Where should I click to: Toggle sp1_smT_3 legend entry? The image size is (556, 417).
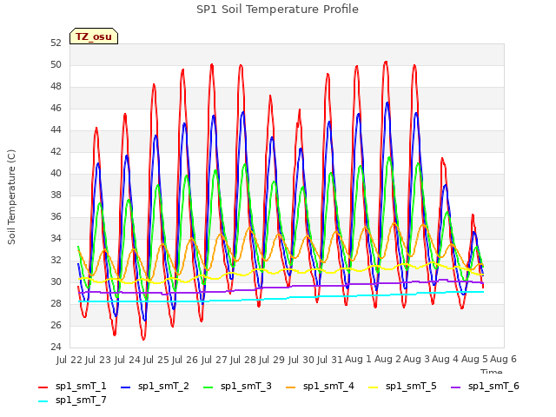(237, 386)
